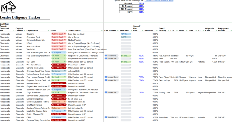Open the Term column filter icon
The image size is (232, 122).
tap(196, 30)
